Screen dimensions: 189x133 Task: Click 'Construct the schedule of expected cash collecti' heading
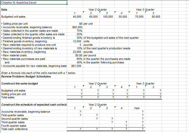click(34, 105)
